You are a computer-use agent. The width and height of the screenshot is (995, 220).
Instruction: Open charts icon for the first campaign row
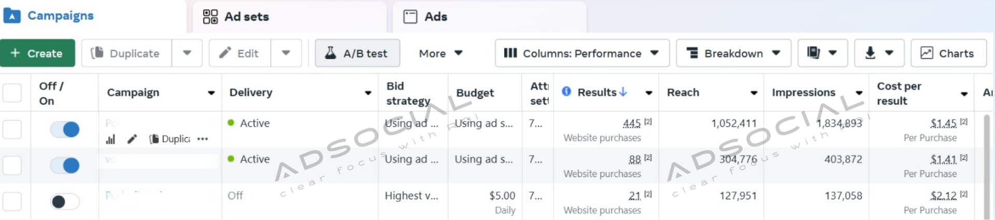click(110, 139)
